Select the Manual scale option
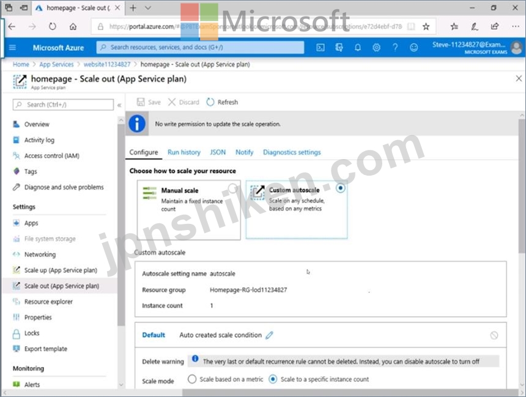This screenshot has width=526, height=397. click(x=189, y=210)
